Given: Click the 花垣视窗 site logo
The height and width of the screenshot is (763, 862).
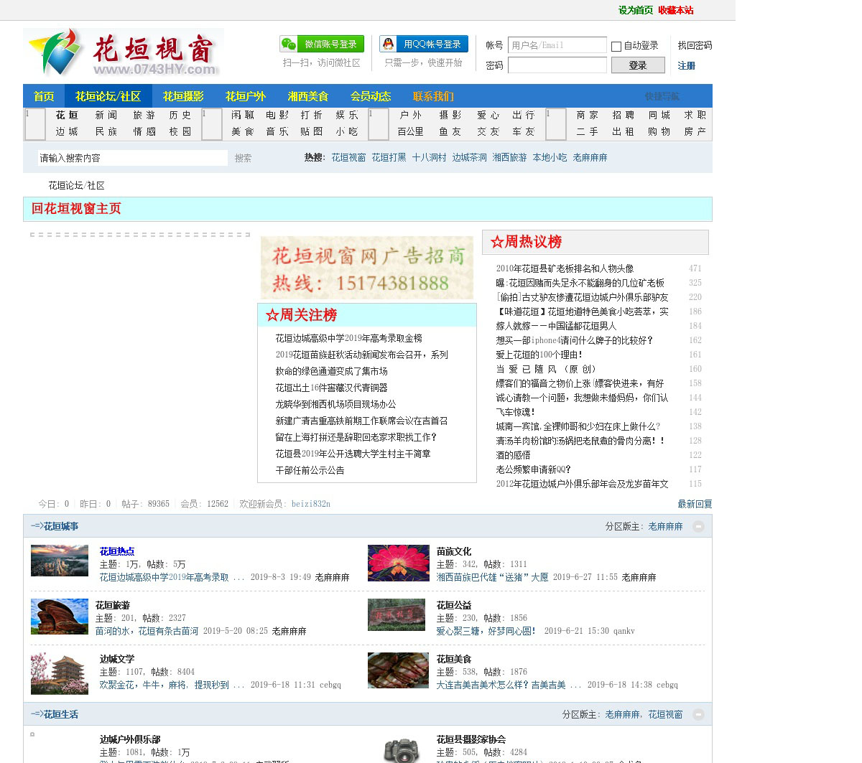Looking at the screenshot, I should tap(124, 53).
